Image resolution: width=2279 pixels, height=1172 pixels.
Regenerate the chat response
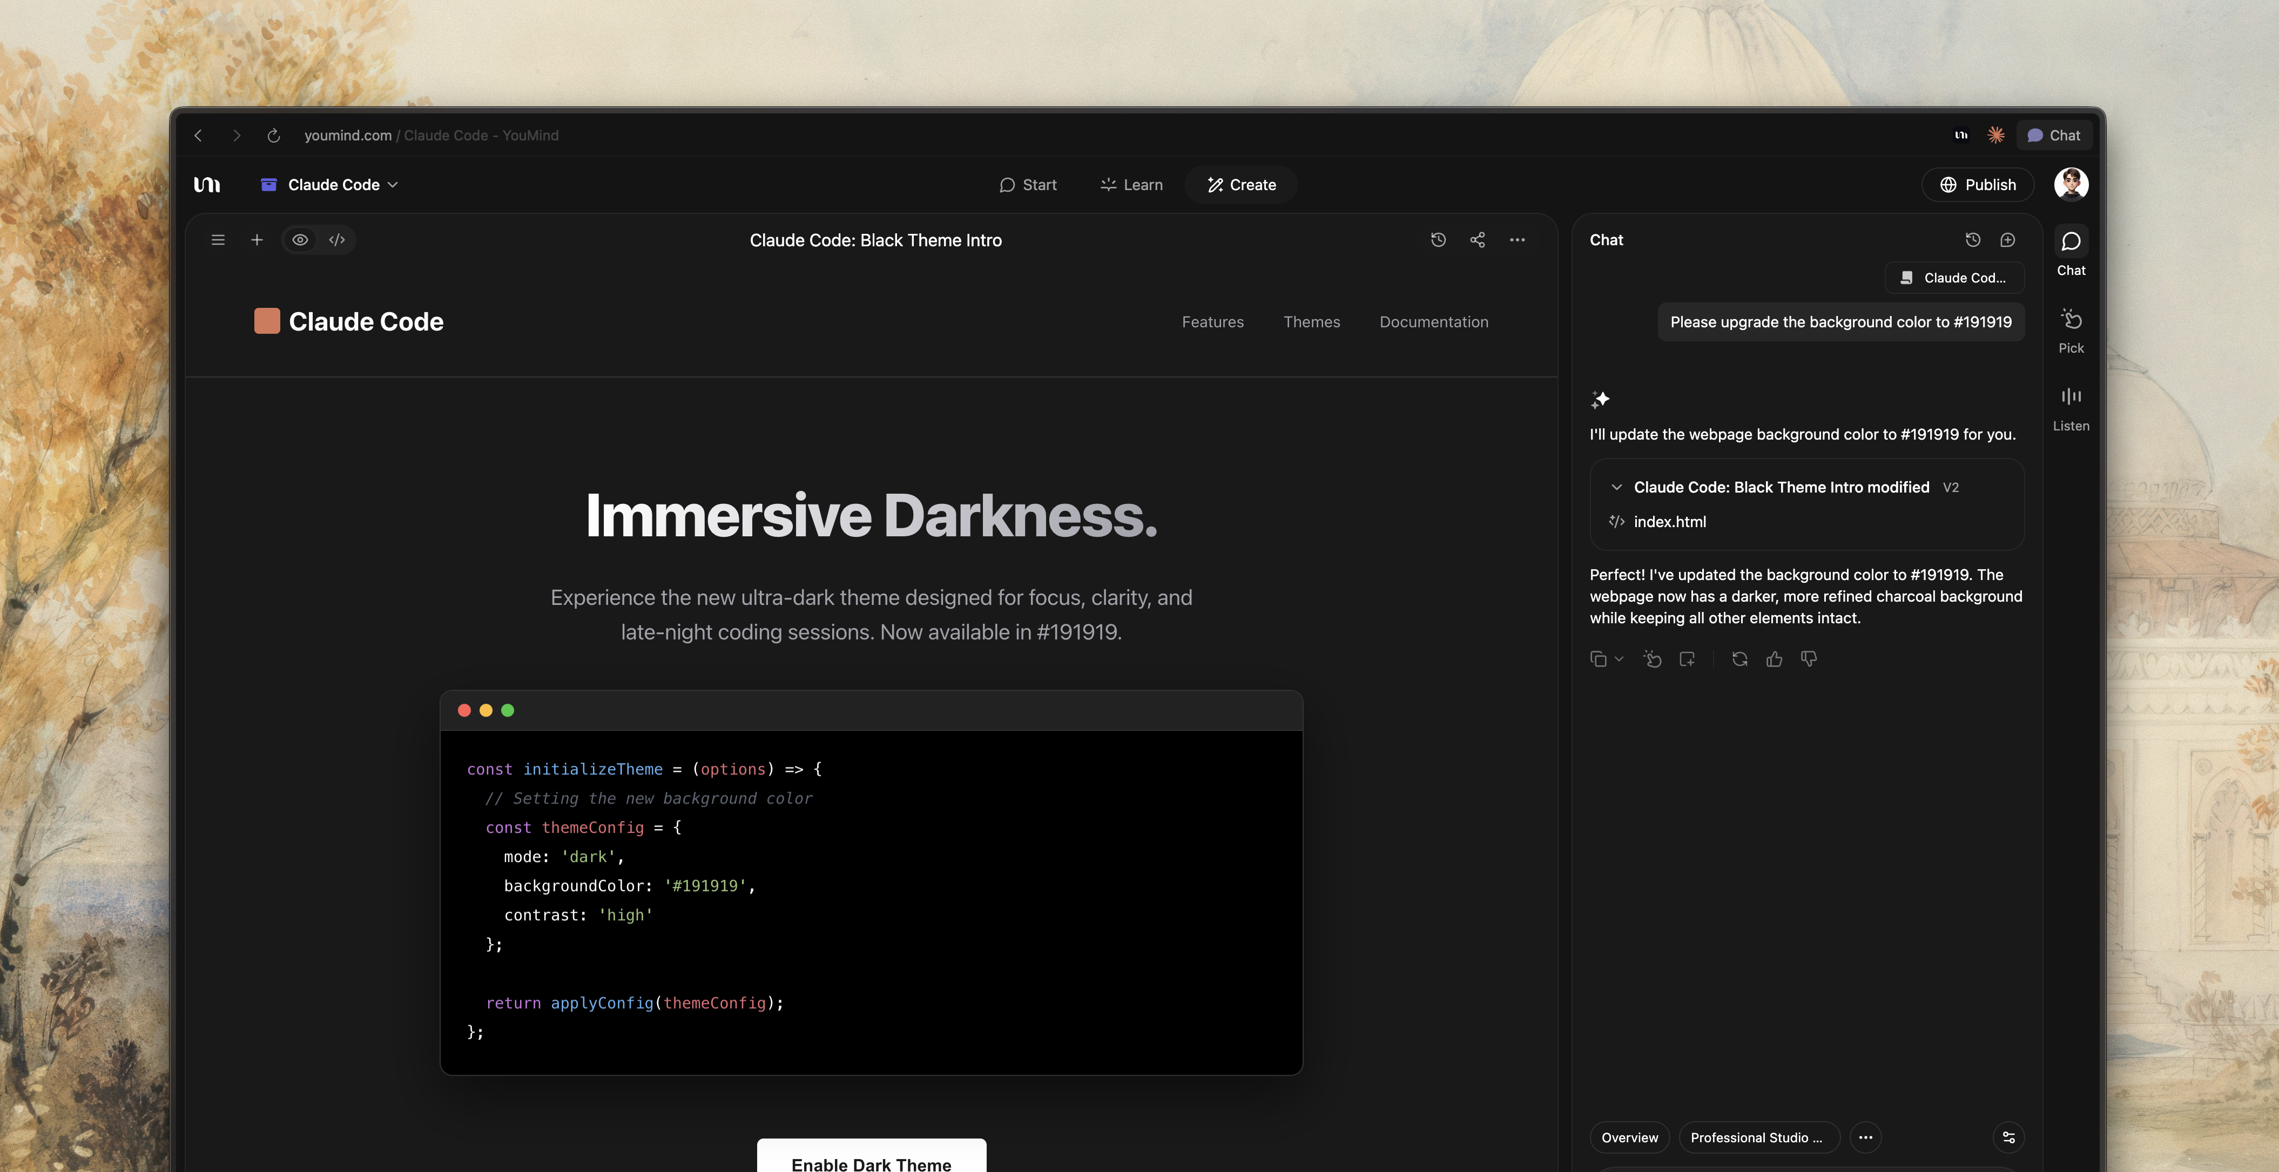tap(1739, 659)
